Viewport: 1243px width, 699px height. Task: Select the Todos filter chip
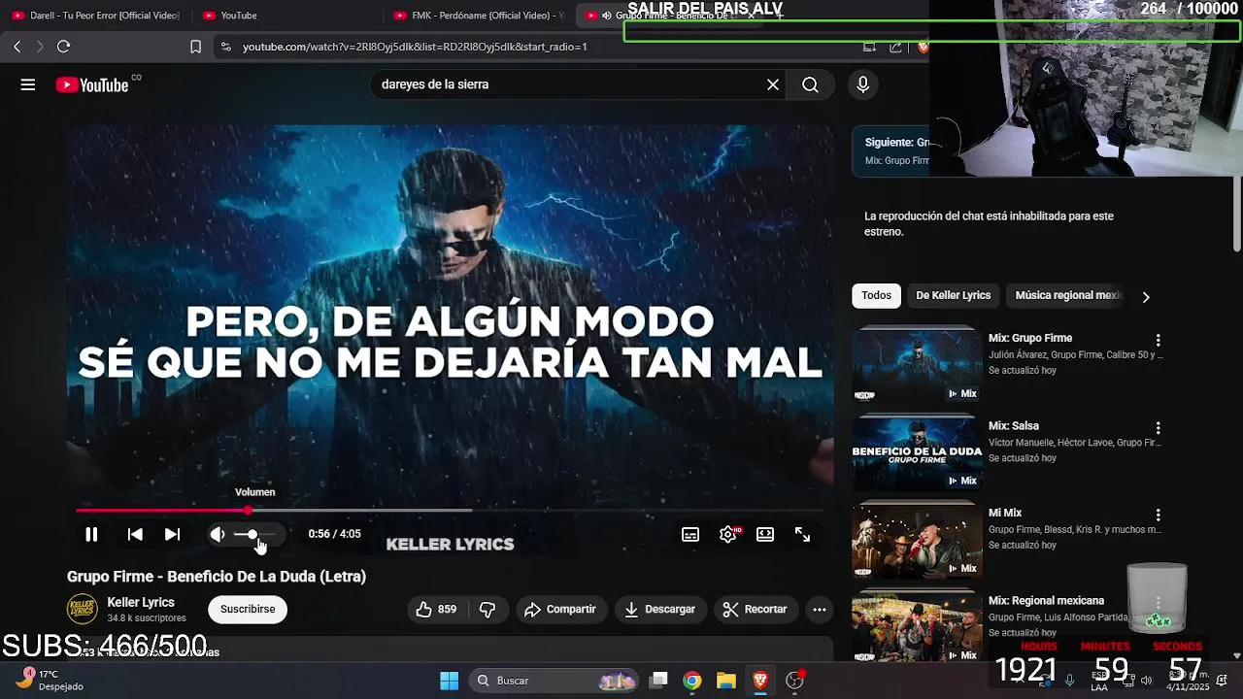(x=876, y=295)
